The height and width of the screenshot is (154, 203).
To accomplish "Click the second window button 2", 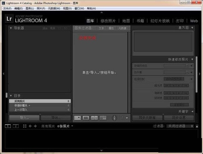I will [16, 126].
